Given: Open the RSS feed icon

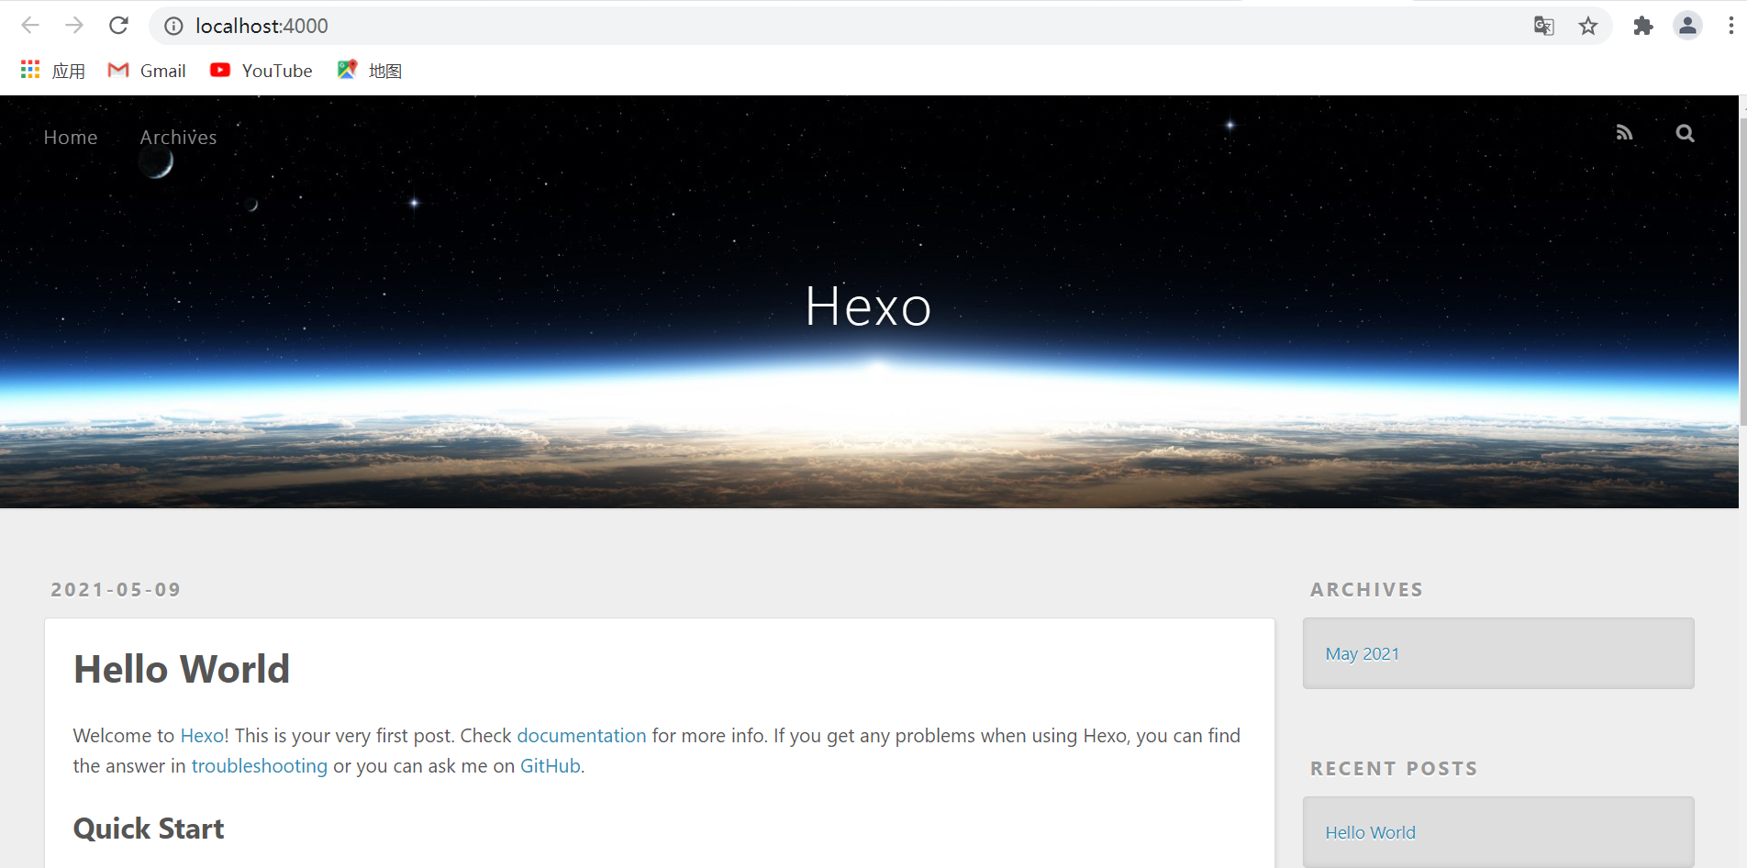Looking at the screenshot, I should (1624, 133).
